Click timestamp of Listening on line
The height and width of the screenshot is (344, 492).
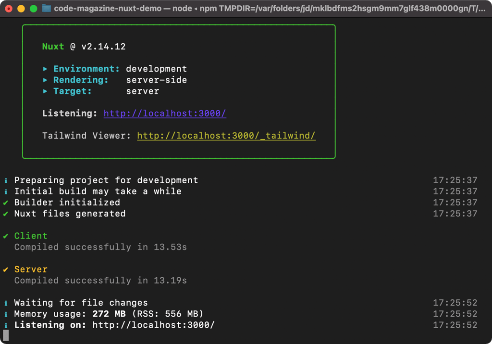pyautogui.click(x=455, y=325)
